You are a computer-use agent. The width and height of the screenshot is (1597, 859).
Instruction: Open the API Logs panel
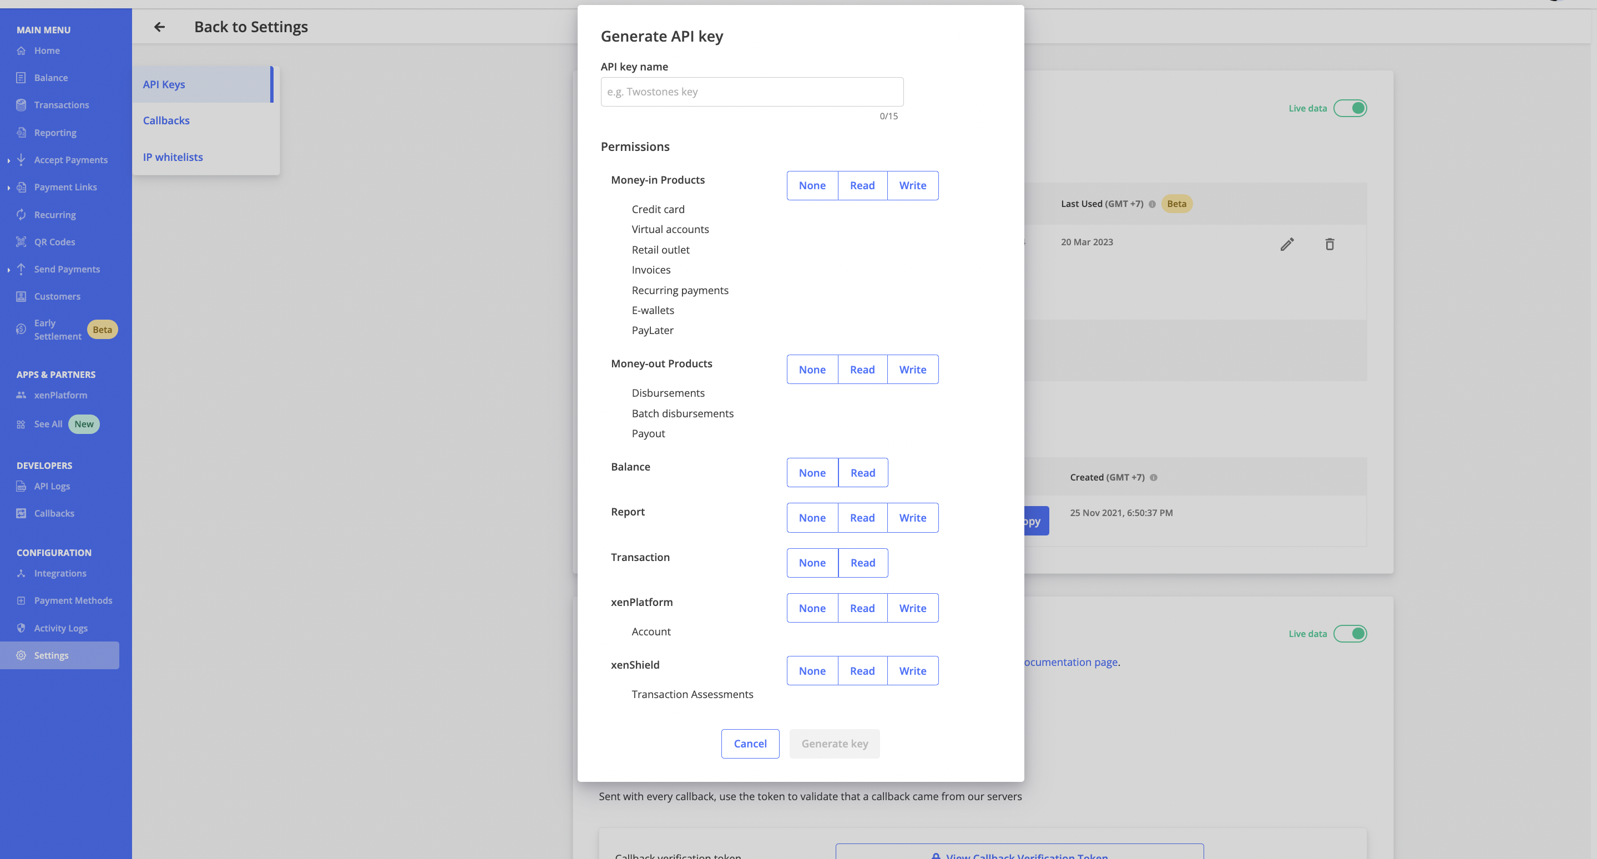pos(52,486)
